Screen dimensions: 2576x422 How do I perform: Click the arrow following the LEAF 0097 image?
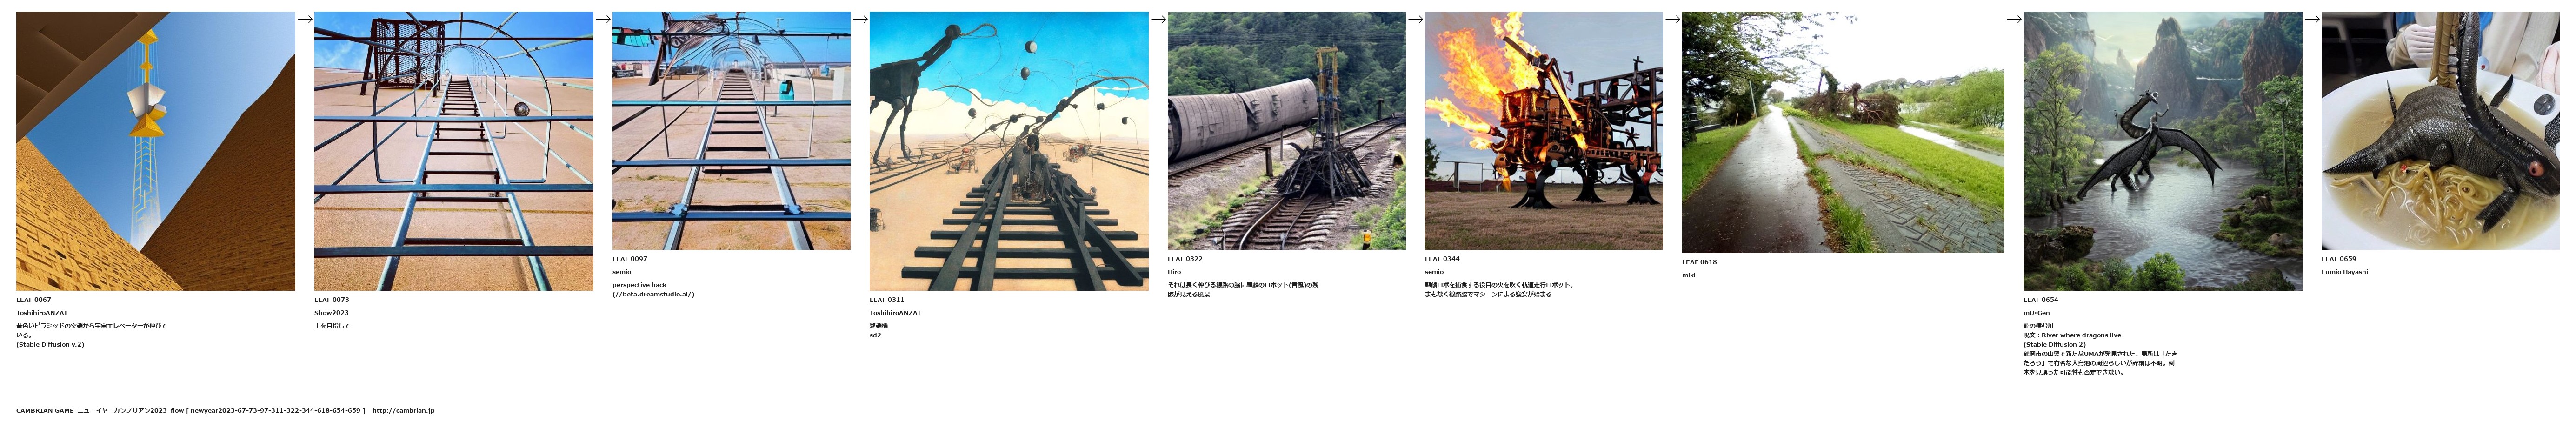pos(860,19)
